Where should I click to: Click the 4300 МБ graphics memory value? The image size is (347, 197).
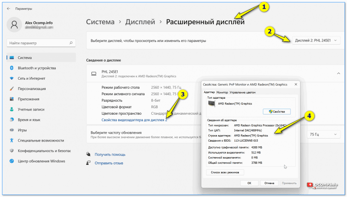click(257, 147)
